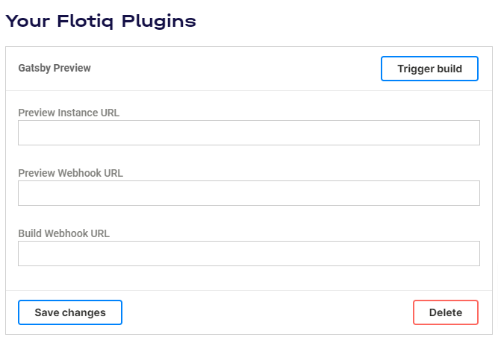Select the Build Webhook URL text box
This screenshot has width=498, height=343.
click(x=249, y=254)
